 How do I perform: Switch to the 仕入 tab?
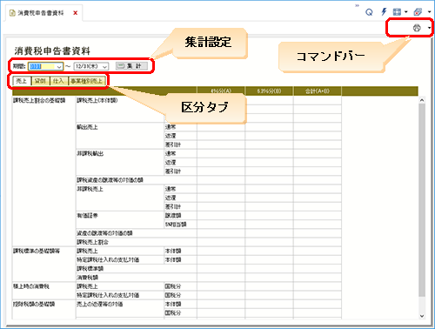58,81
